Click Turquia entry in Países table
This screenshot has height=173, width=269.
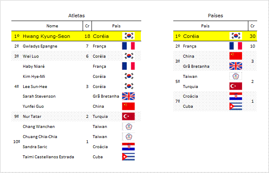click(191, 87)
